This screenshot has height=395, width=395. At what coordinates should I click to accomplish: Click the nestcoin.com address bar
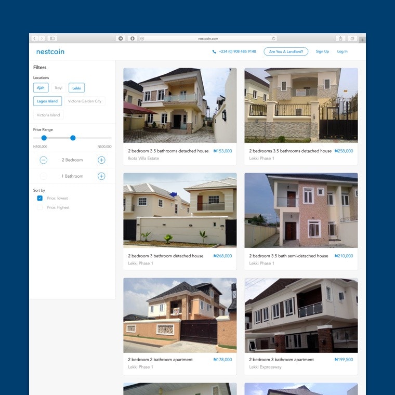(208, 38)
